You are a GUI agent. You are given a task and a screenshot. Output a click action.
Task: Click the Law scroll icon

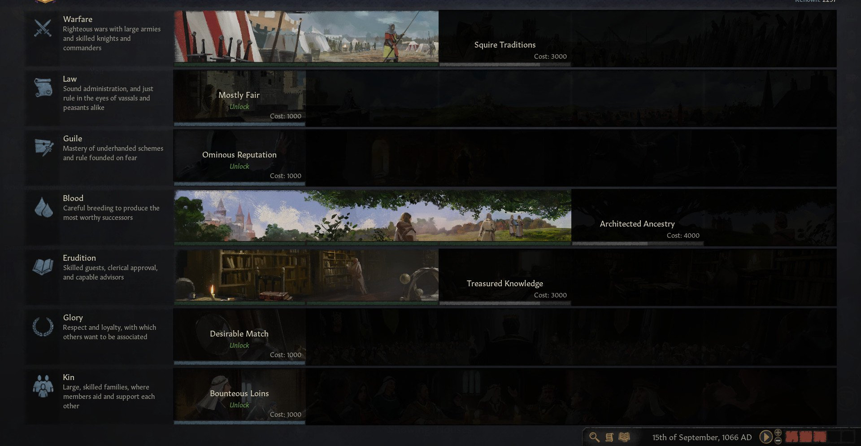[43, 87]
